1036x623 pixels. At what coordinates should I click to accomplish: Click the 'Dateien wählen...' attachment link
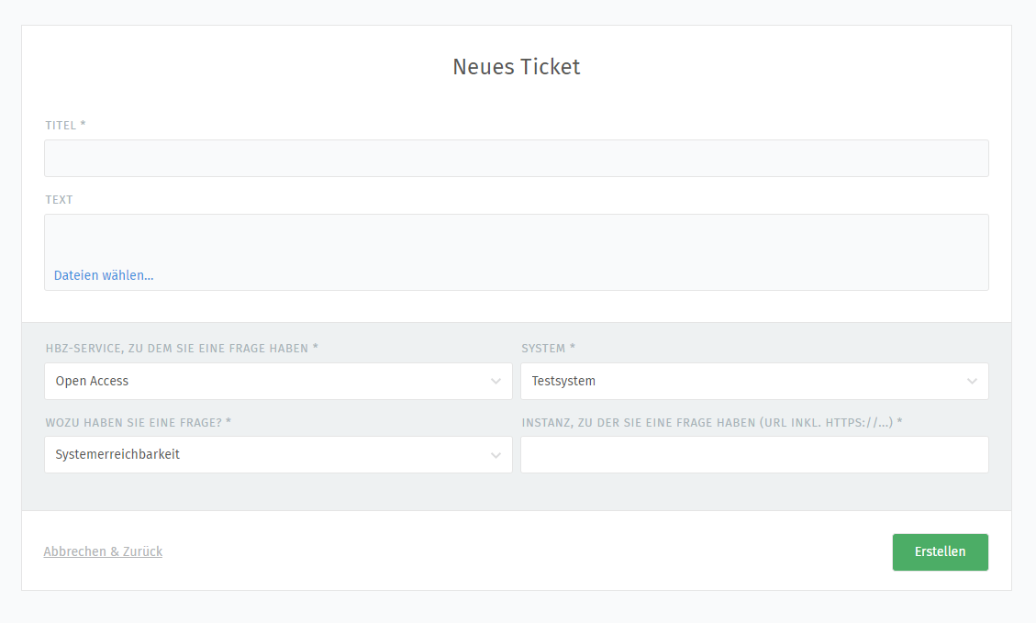coord(104,275)
